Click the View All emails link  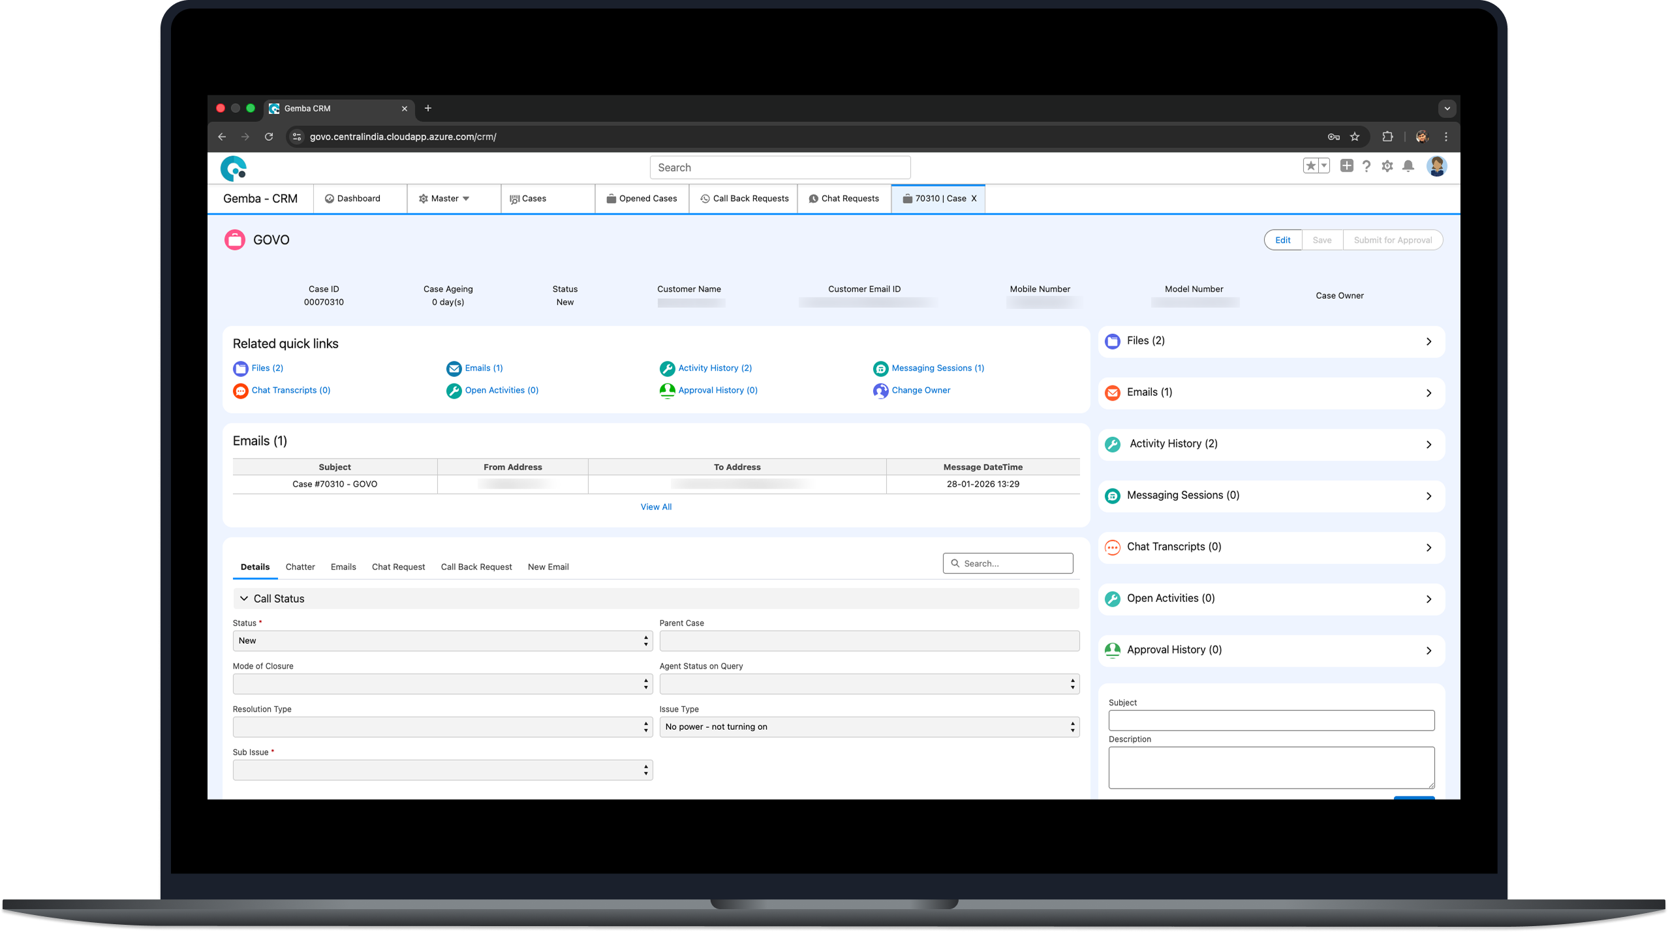655,507
